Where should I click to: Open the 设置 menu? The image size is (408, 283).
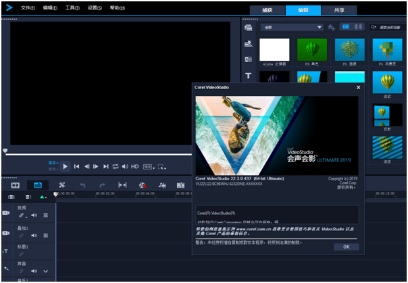coord(95,8)
